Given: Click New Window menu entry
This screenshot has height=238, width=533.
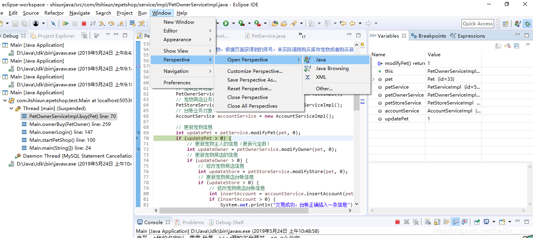Looking at the screenshot, I should (183, 22).
